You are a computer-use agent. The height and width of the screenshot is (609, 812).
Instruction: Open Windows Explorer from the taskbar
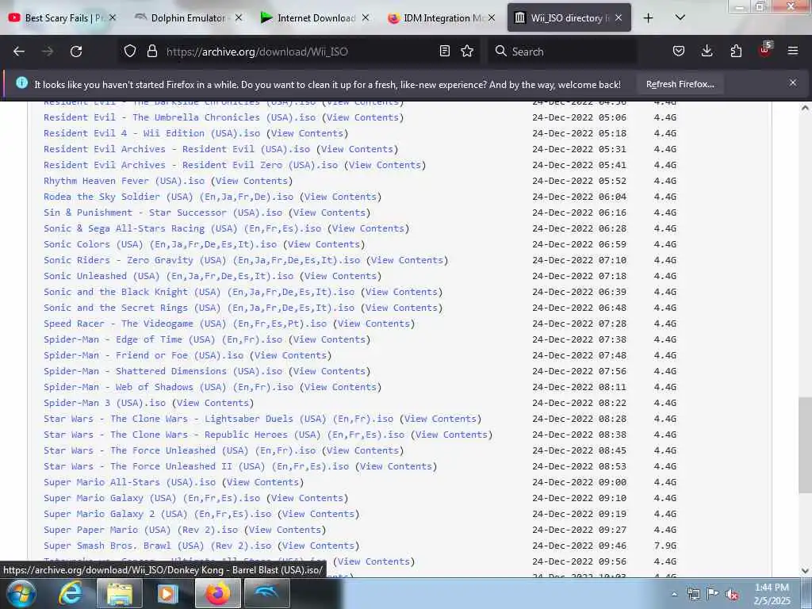[120, 593]
